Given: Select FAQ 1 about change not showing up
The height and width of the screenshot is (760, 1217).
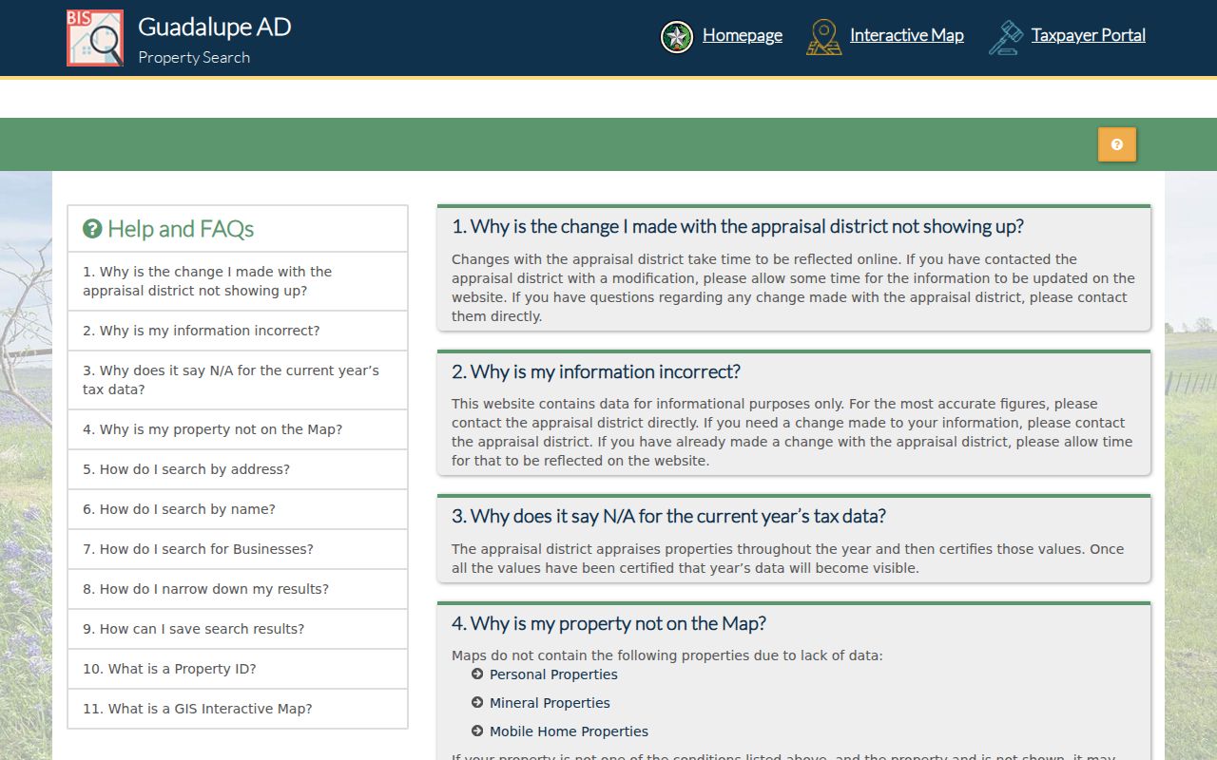Looking at the screenshot, I should click(238, 281).
